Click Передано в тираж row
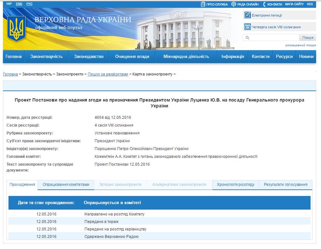The image size is (321, 249). coord(160,222)
